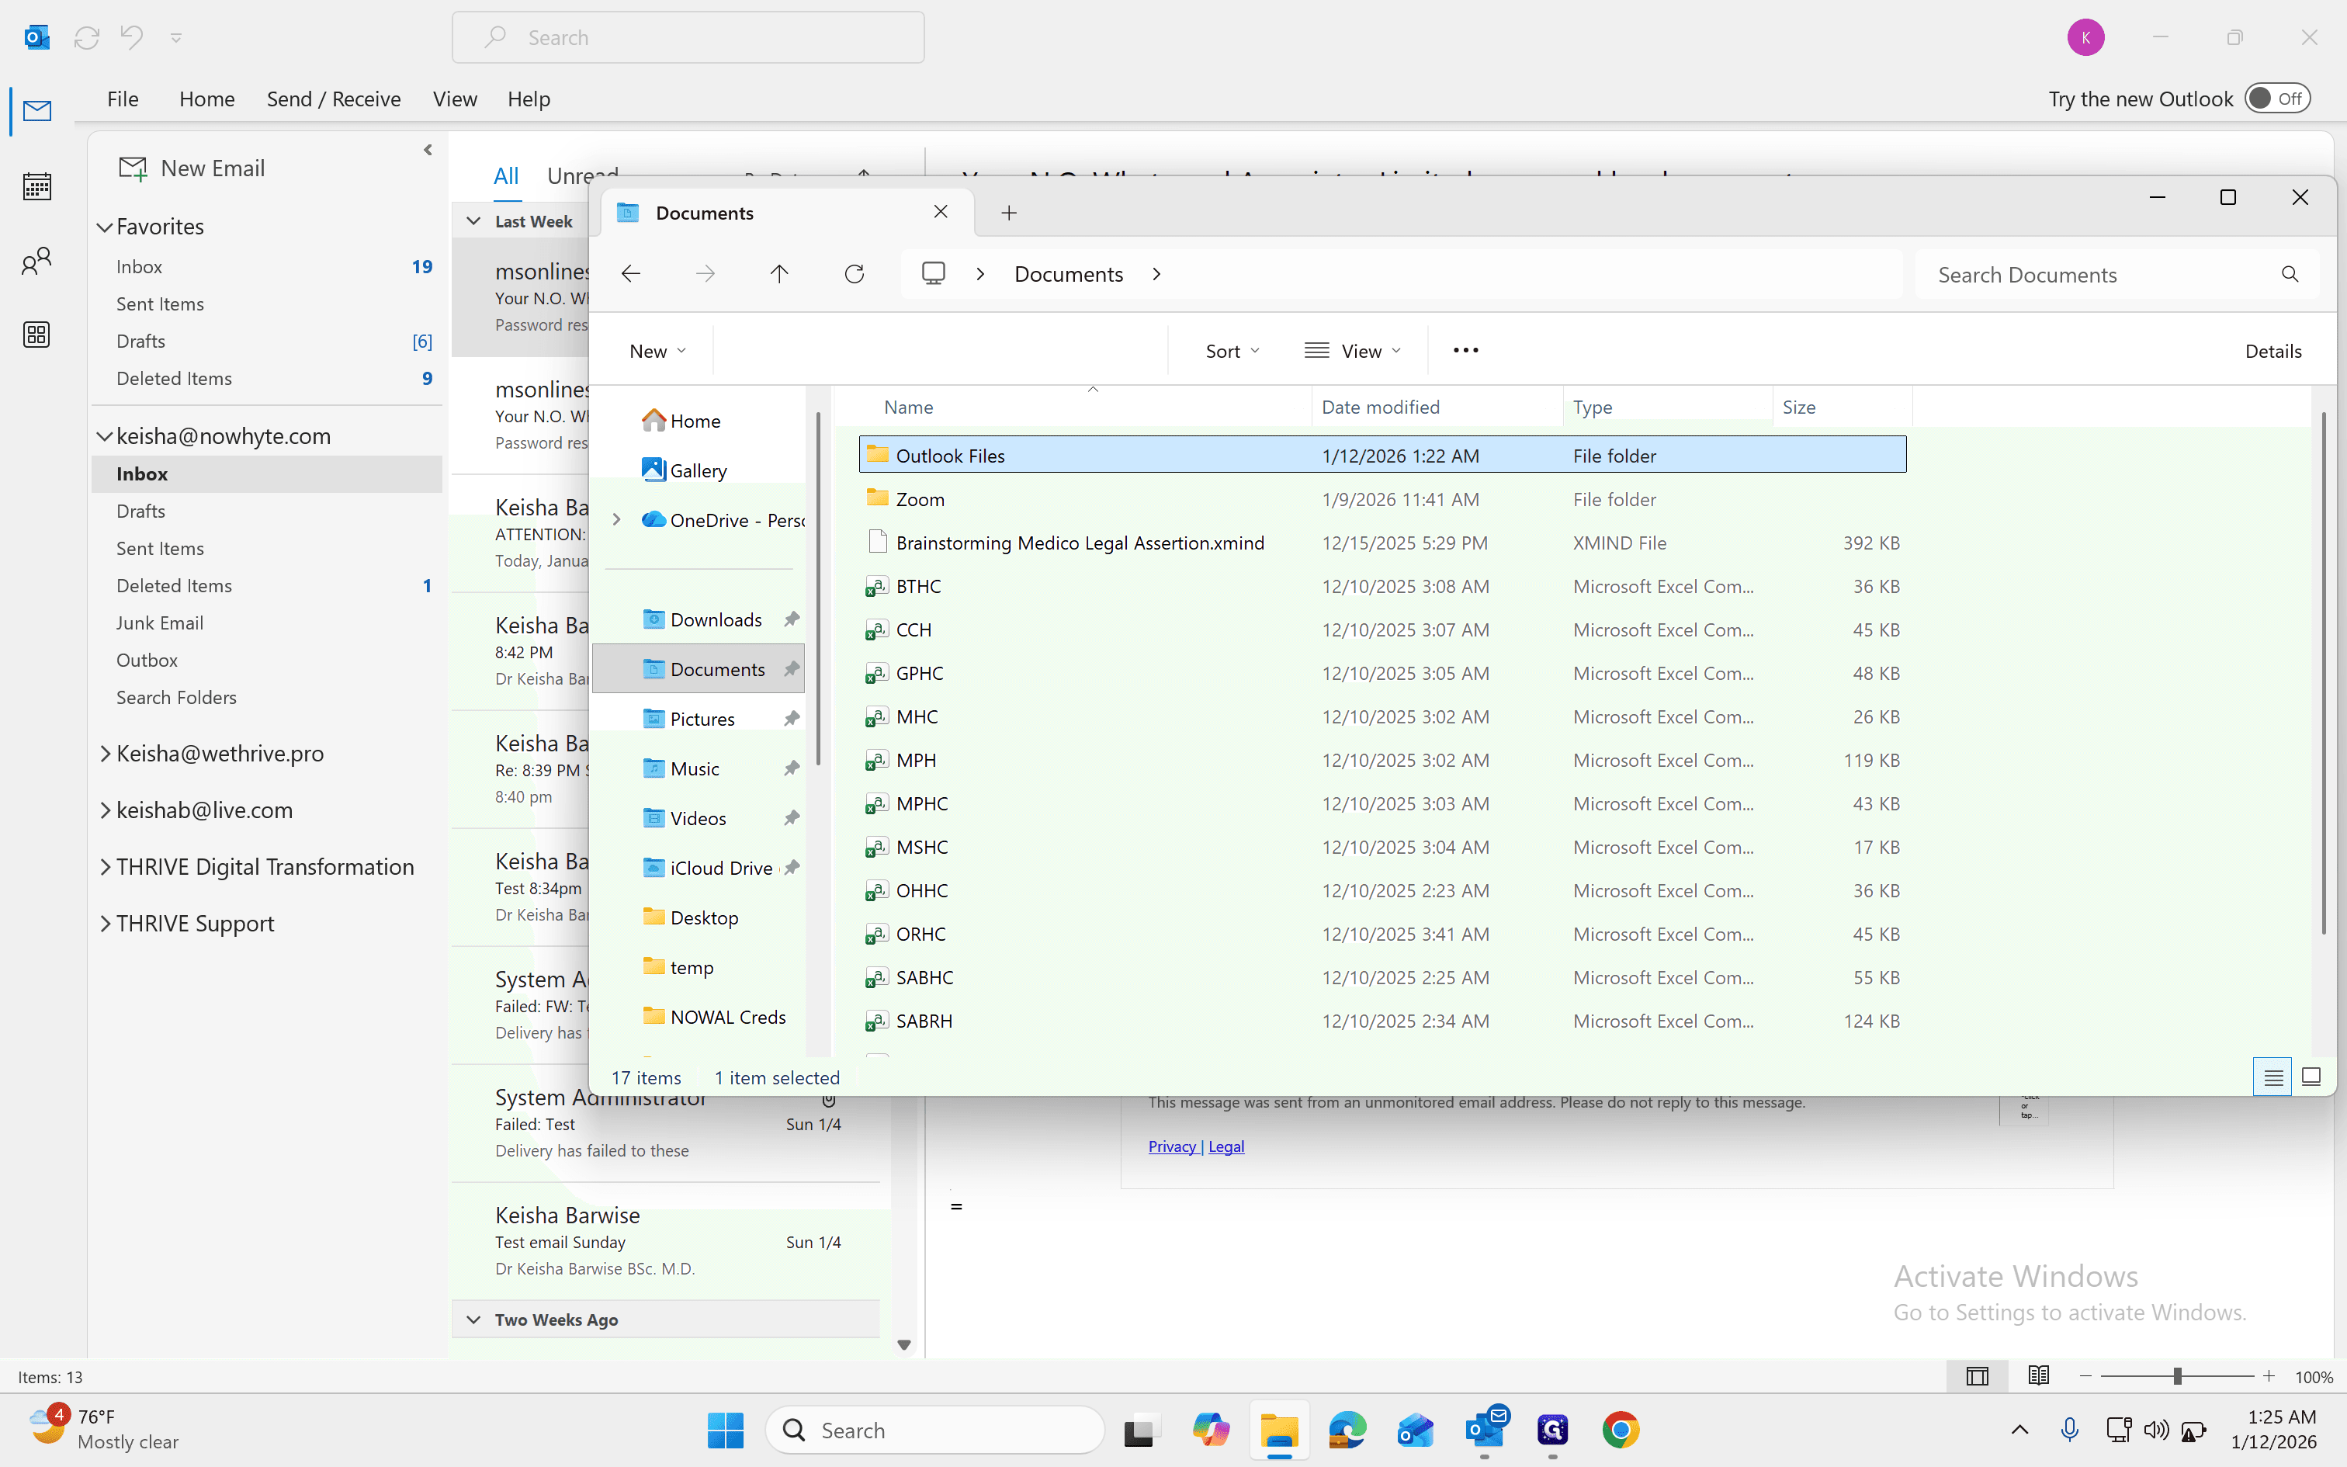The width and height of the screenshot is (2347, 1467).
Task: Expand Keisha@wethrive.pro account
Action: [105, 754]
